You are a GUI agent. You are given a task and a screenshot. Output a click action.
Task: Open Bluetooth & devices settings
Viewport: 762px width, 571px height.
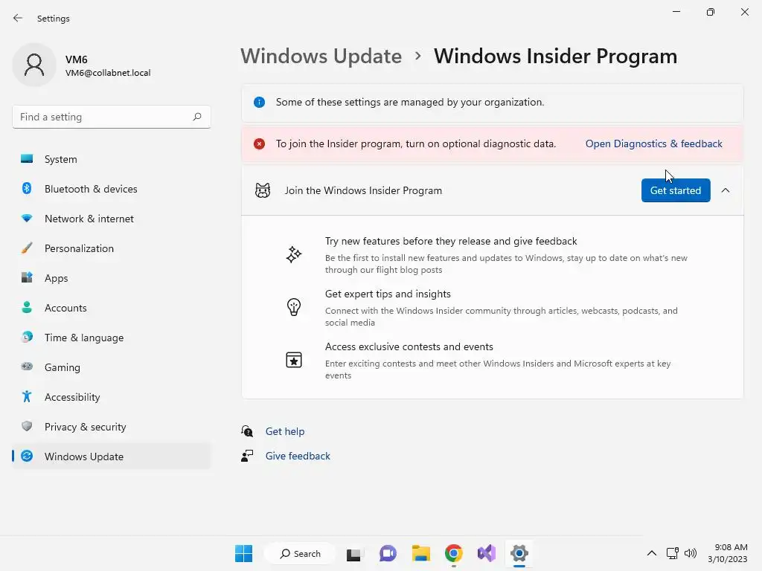point(112,189)
